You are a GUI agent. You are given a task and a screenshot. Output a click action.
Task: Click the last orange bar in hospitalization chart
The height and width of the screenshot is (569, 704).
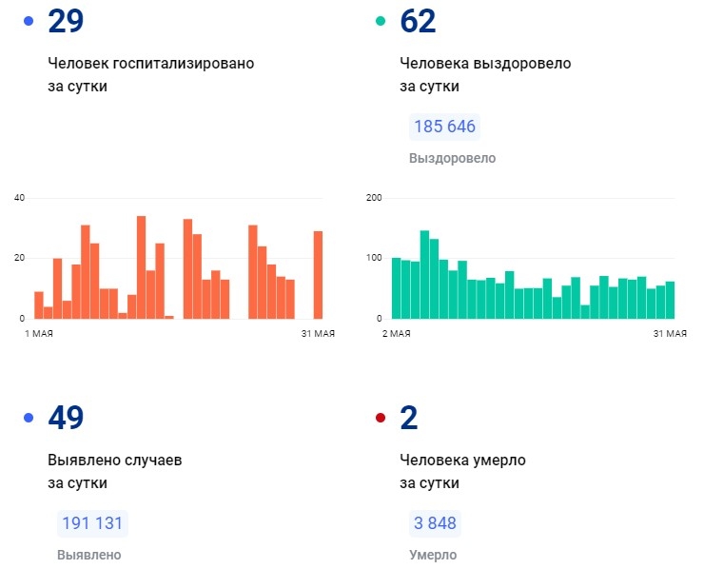318,275
